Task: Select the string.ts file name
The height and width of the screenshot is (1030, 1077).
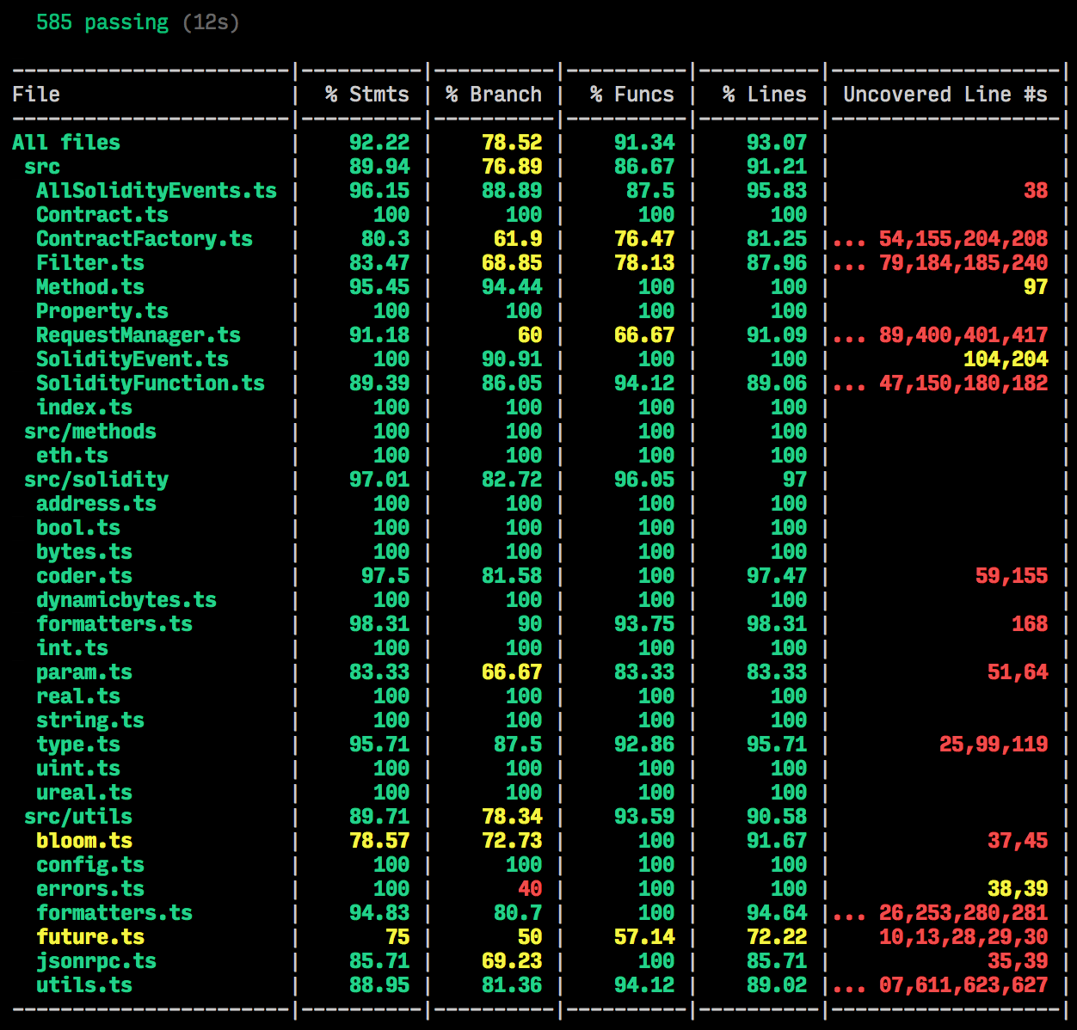Action: [x=90, y=720]
